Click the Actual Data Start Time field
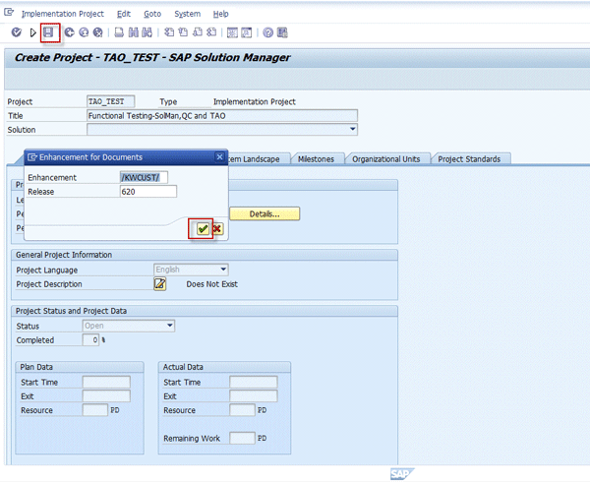 tap(254, 382)
